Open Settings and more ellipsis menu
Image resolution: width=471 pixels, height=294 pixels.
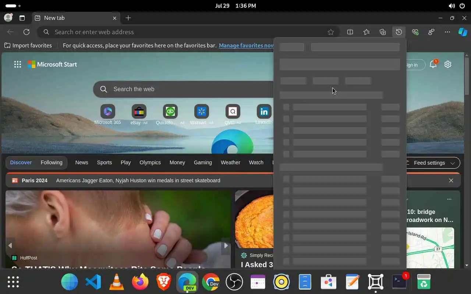pos(447,32)
